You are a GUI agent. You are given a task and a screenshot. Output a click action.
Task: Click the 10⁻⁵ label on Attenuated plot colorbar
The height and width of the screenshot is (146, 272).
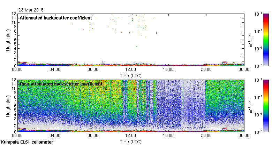point(258,31)
